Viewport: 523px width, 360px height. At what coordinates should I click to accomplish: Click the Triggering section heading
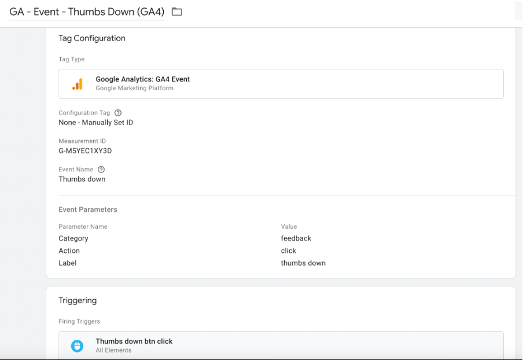click(78, 300)
